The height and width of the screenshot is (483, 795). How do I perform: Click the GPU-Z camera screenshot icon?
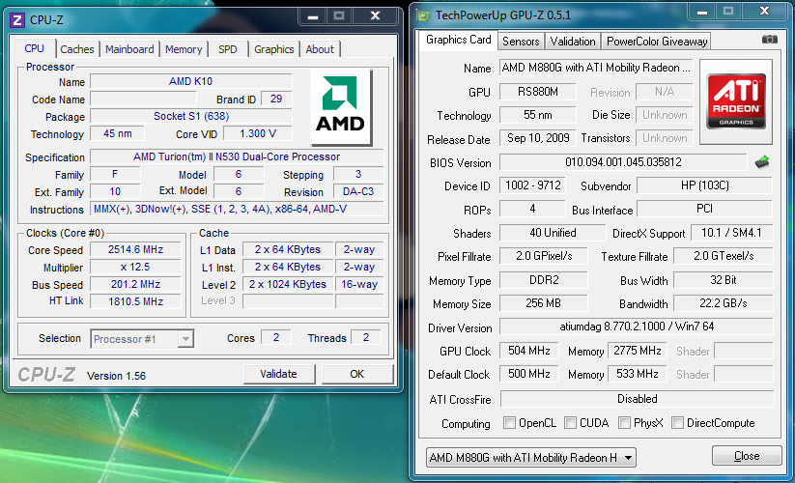769,40
